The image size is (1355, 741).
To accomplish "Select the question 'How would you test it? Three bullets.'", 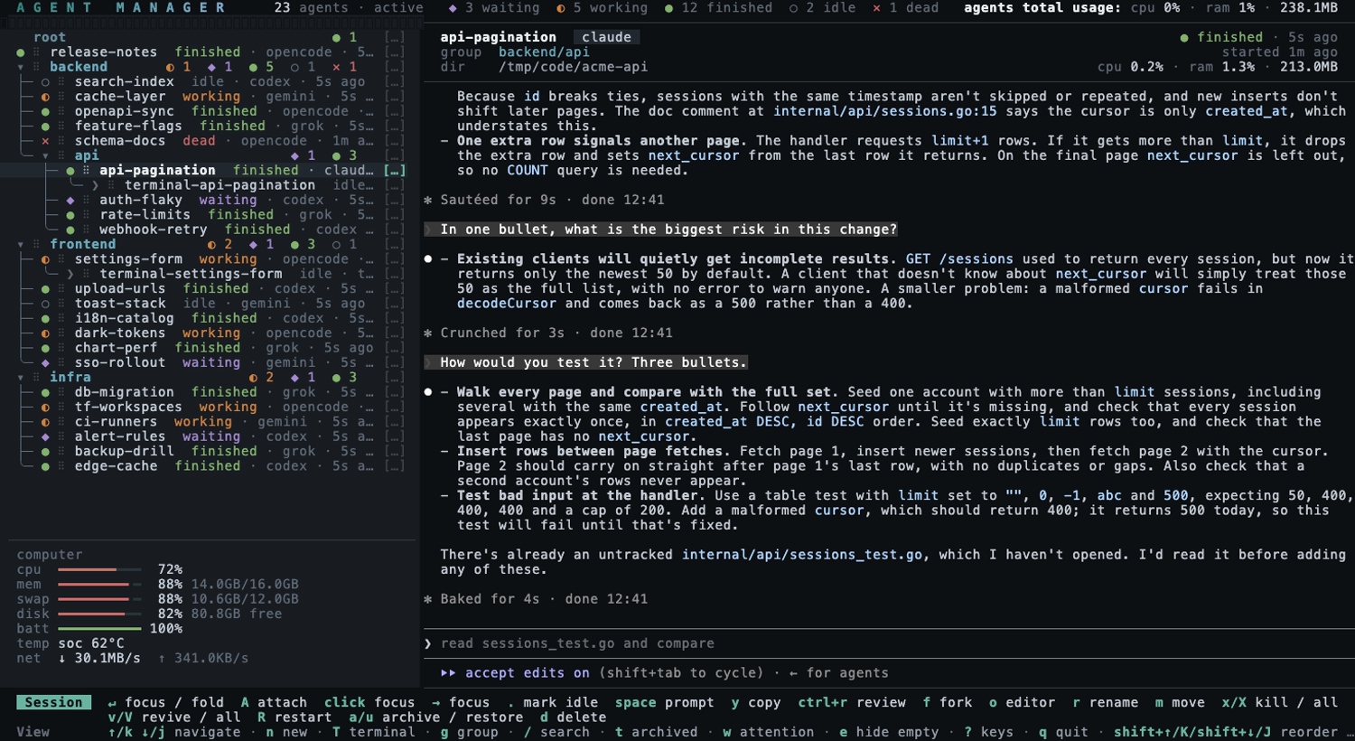I will tap(593, 362).
